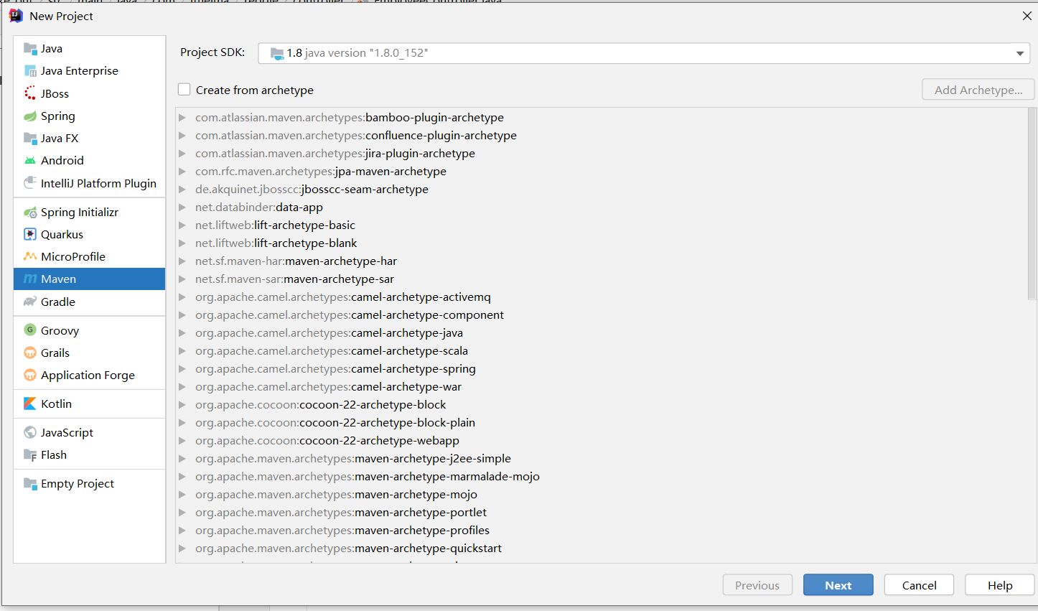This screenshot has width=1038, height=611.
Task: Select the cocoon-22-archetype-block-plain row
Action: tap(602, 423)
